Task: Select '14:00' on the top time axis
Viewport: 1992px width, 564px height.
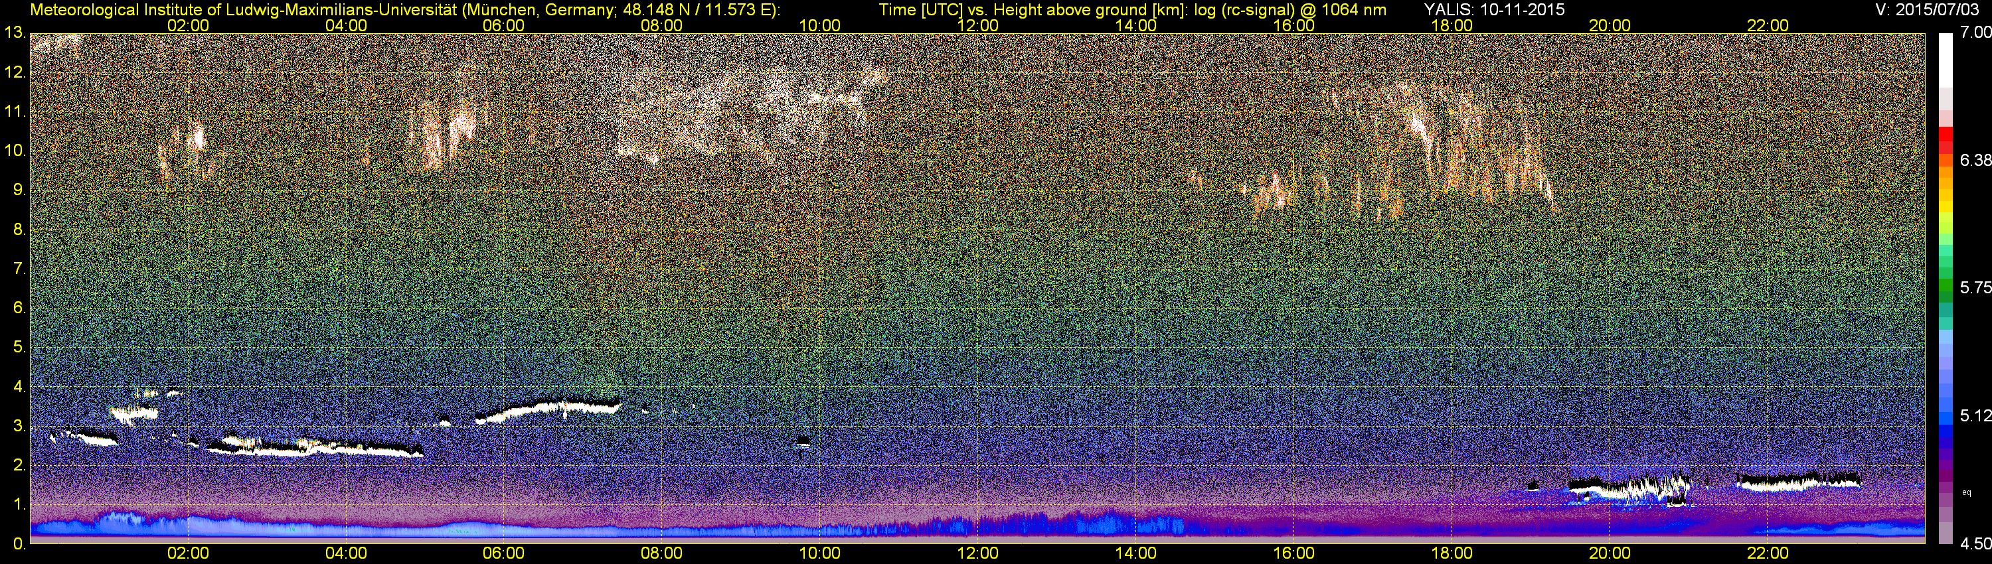Action: (1136, 25)
